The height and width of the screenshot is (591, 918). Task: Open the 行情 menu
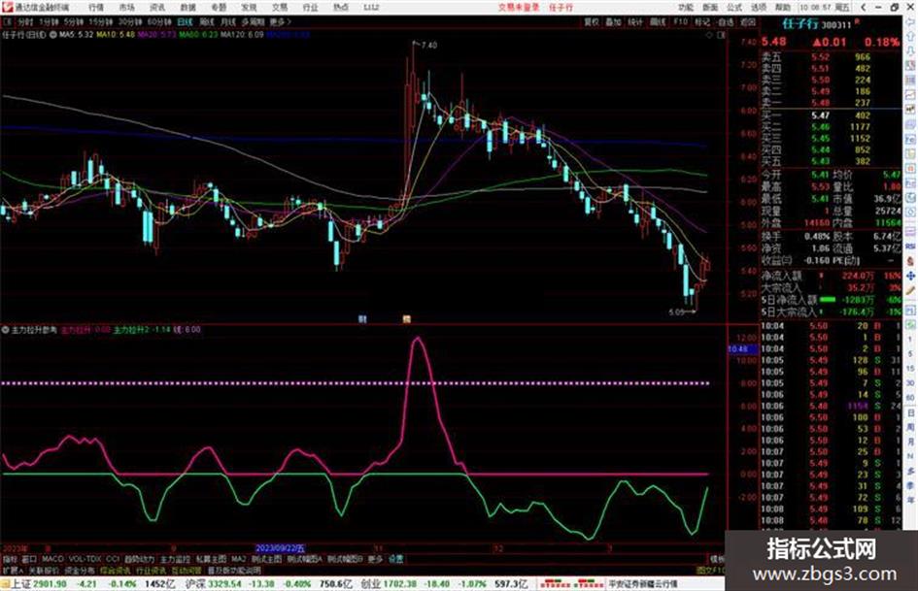pos(96,7)
